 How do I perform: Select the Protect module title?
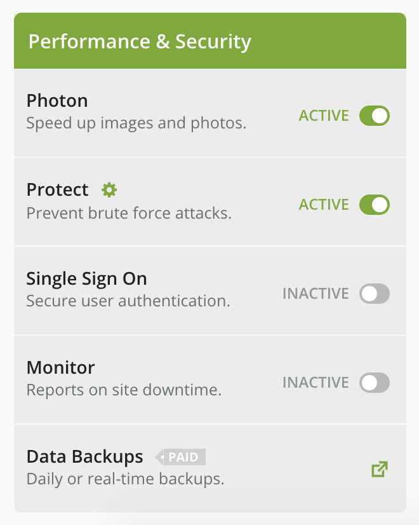pyautogui.click(x=58, y=190)
